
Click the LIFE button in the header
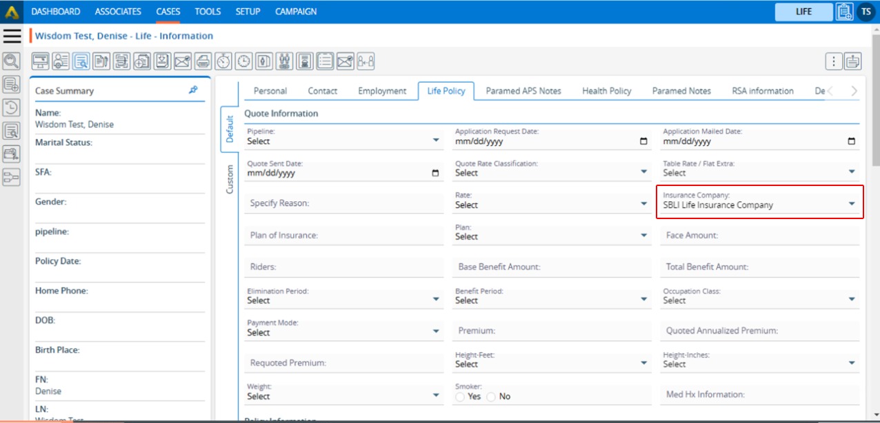click(x=803, y=12)
